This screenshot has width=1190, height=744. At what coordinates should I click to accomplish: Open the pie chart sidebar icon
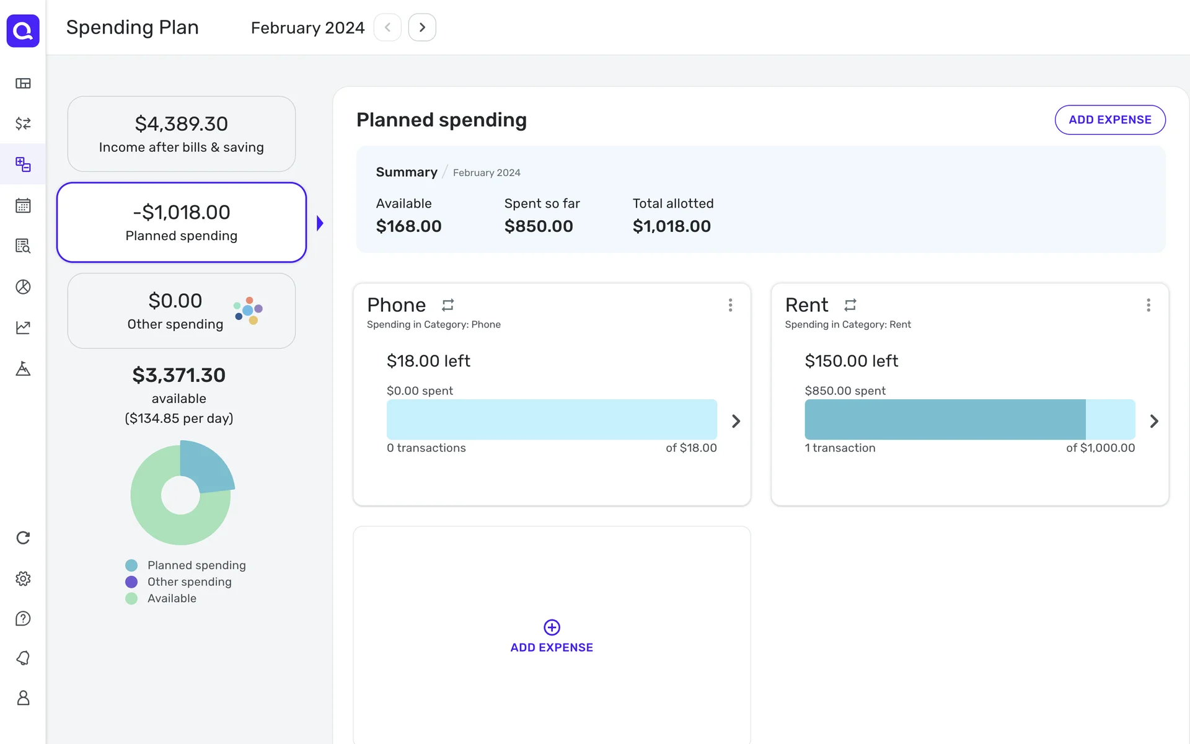pyautogui.click(x=23, y=286)
